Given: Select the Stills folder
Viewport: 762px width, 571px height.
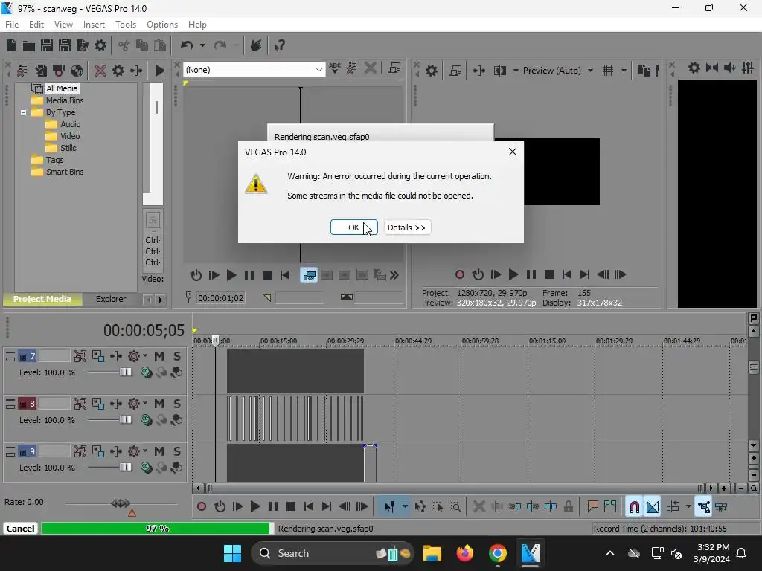Looking at the screenshot, I should [x=68, y=148].
